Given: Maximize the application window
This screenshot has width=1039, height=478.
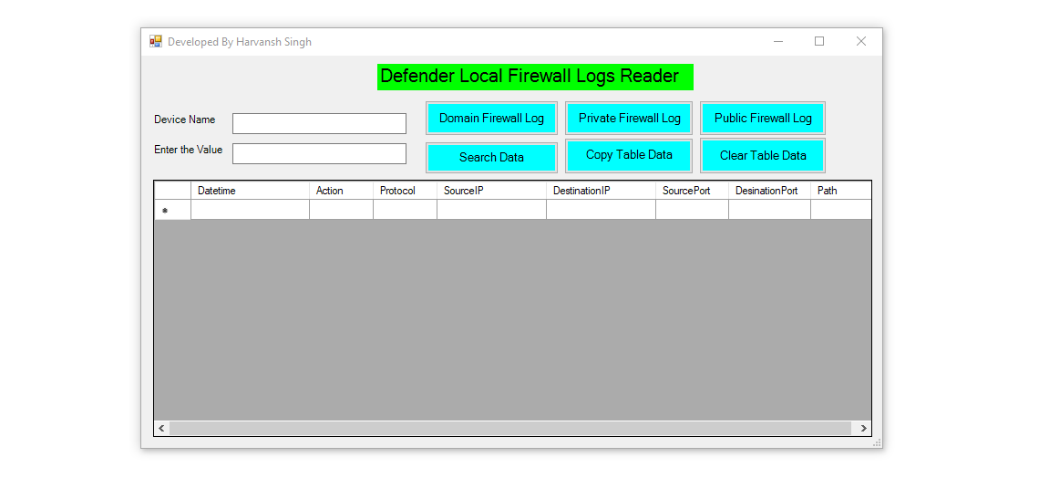Looking at the screenshot, I should (x=819, y=41).
